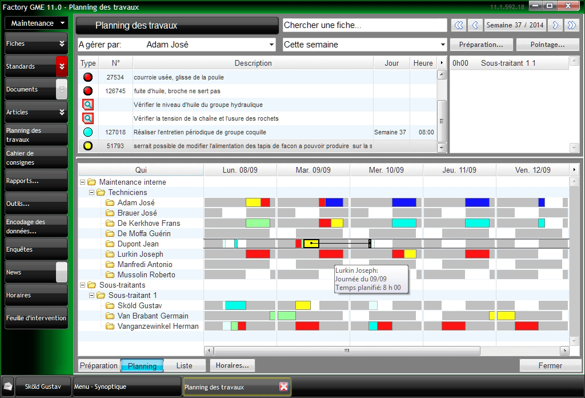This screenshot has width=585, height=398.
Task: Expand the Standards sidebar section
Action: pyautogui.click(x=62, y=66)
